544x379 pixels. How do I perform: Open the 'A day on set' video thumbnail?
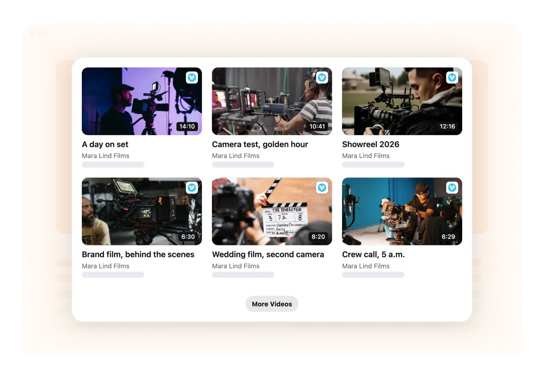142,101
